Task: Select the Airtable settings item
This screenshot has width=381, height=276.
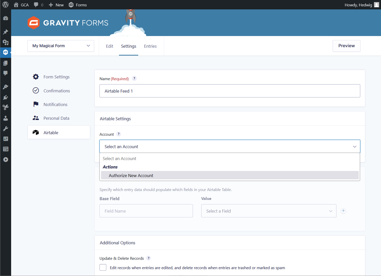Action: (x=59, y=132)
